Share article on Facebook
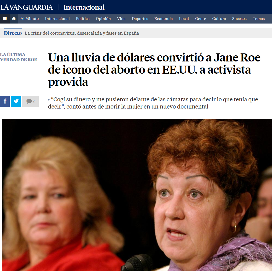This screenshot has height=271, width=272. pos(5,101)
